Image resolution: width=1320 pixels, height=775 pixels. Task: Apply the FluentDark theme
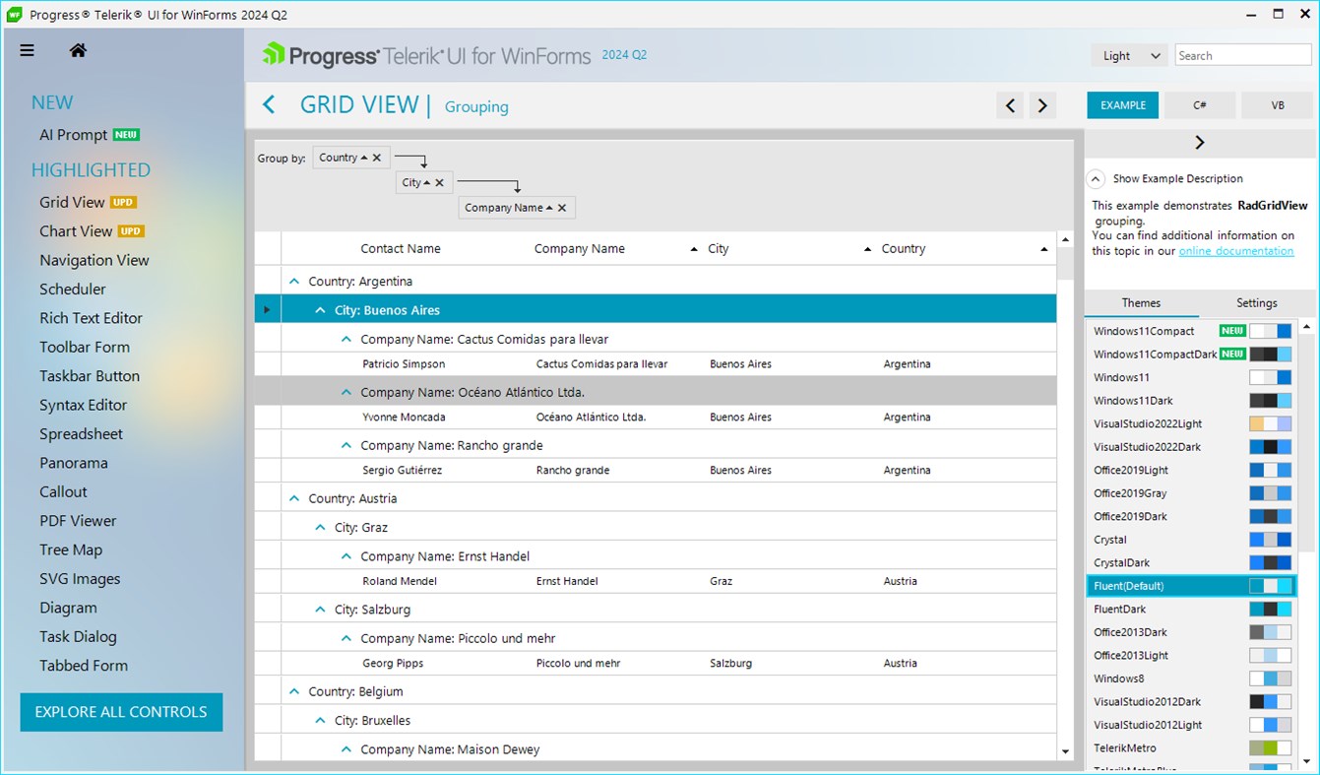point(1191,609)
